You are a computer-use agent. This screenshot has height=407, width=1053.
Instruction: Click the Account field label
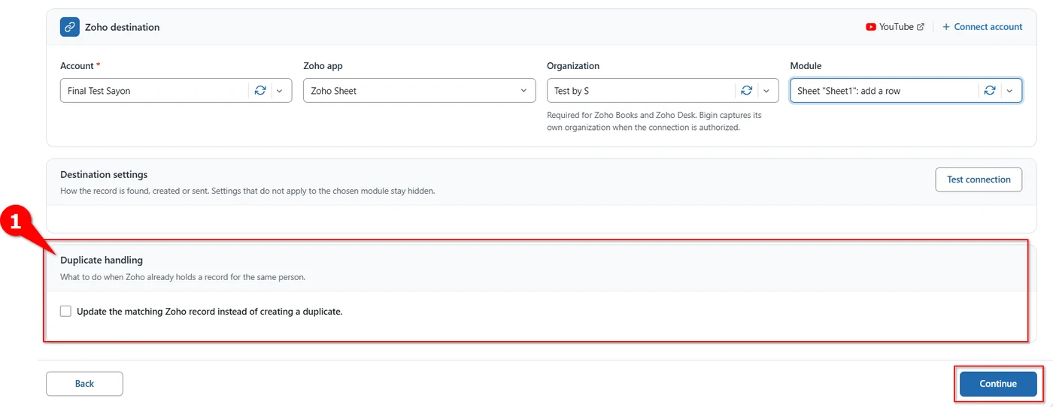[x=80, y=66]
